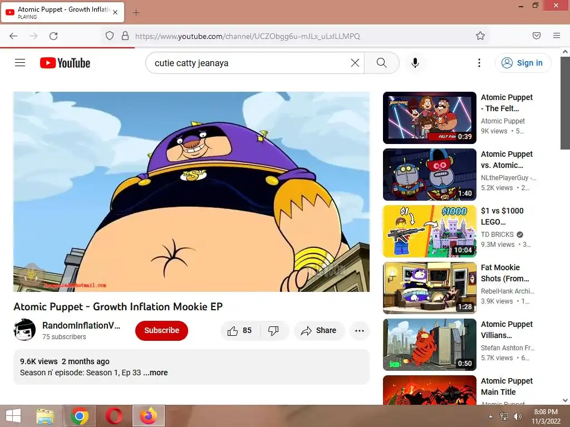Open a new Firefox tab
The height and width of the screenshot is (427, 570).
(136, 13)
